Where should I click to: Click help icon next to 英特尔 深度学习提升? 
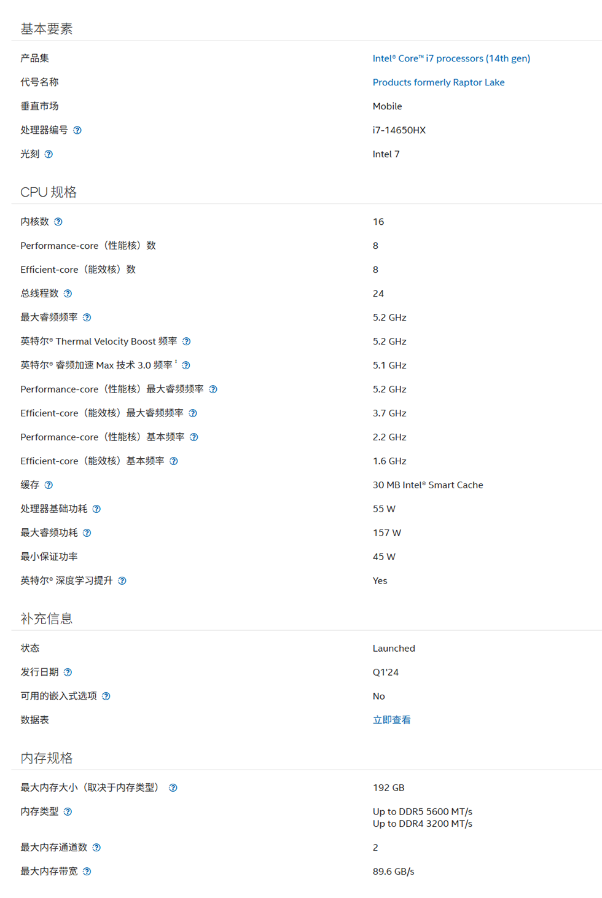[x=122, y=581]
